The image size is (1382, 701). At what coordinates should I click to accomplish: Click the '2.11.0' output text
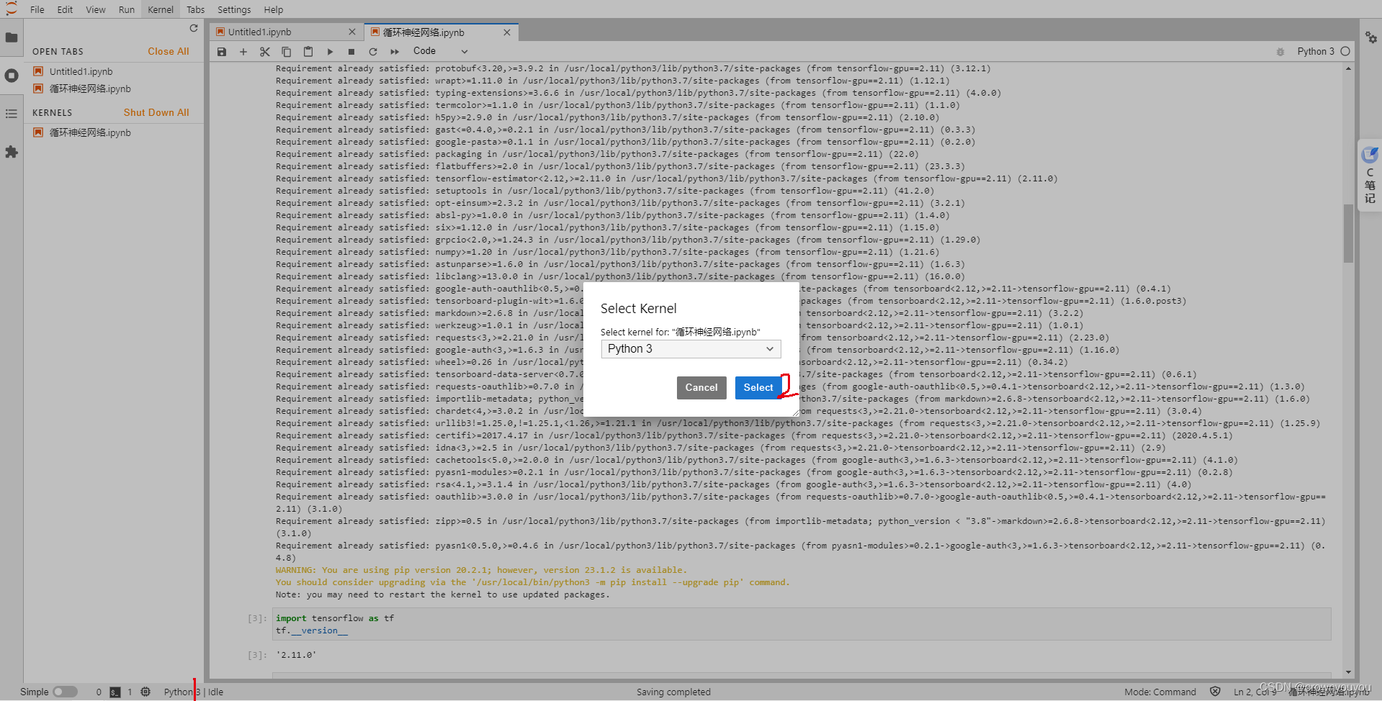(x=296, y=656)
